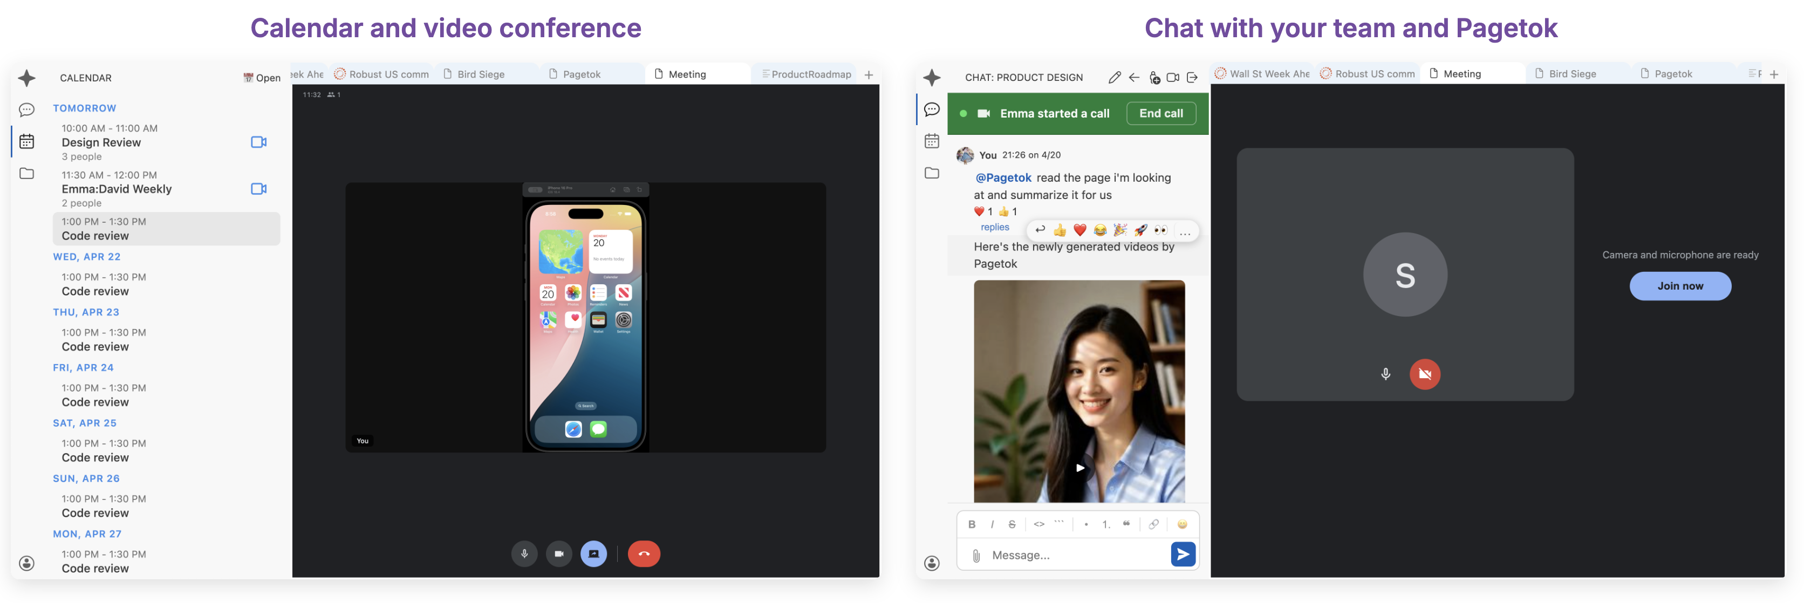Mute the microphone in the active call
Viewport: 1804px width, 603px height.
(x=524, y=554)
